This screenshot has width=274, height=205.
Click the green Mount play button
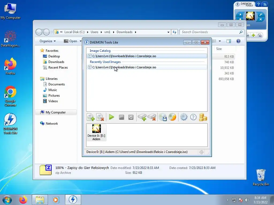click(x=112, y=117)
